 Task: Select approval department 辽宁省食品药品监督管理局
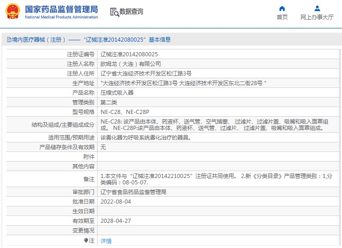point(134,192)
